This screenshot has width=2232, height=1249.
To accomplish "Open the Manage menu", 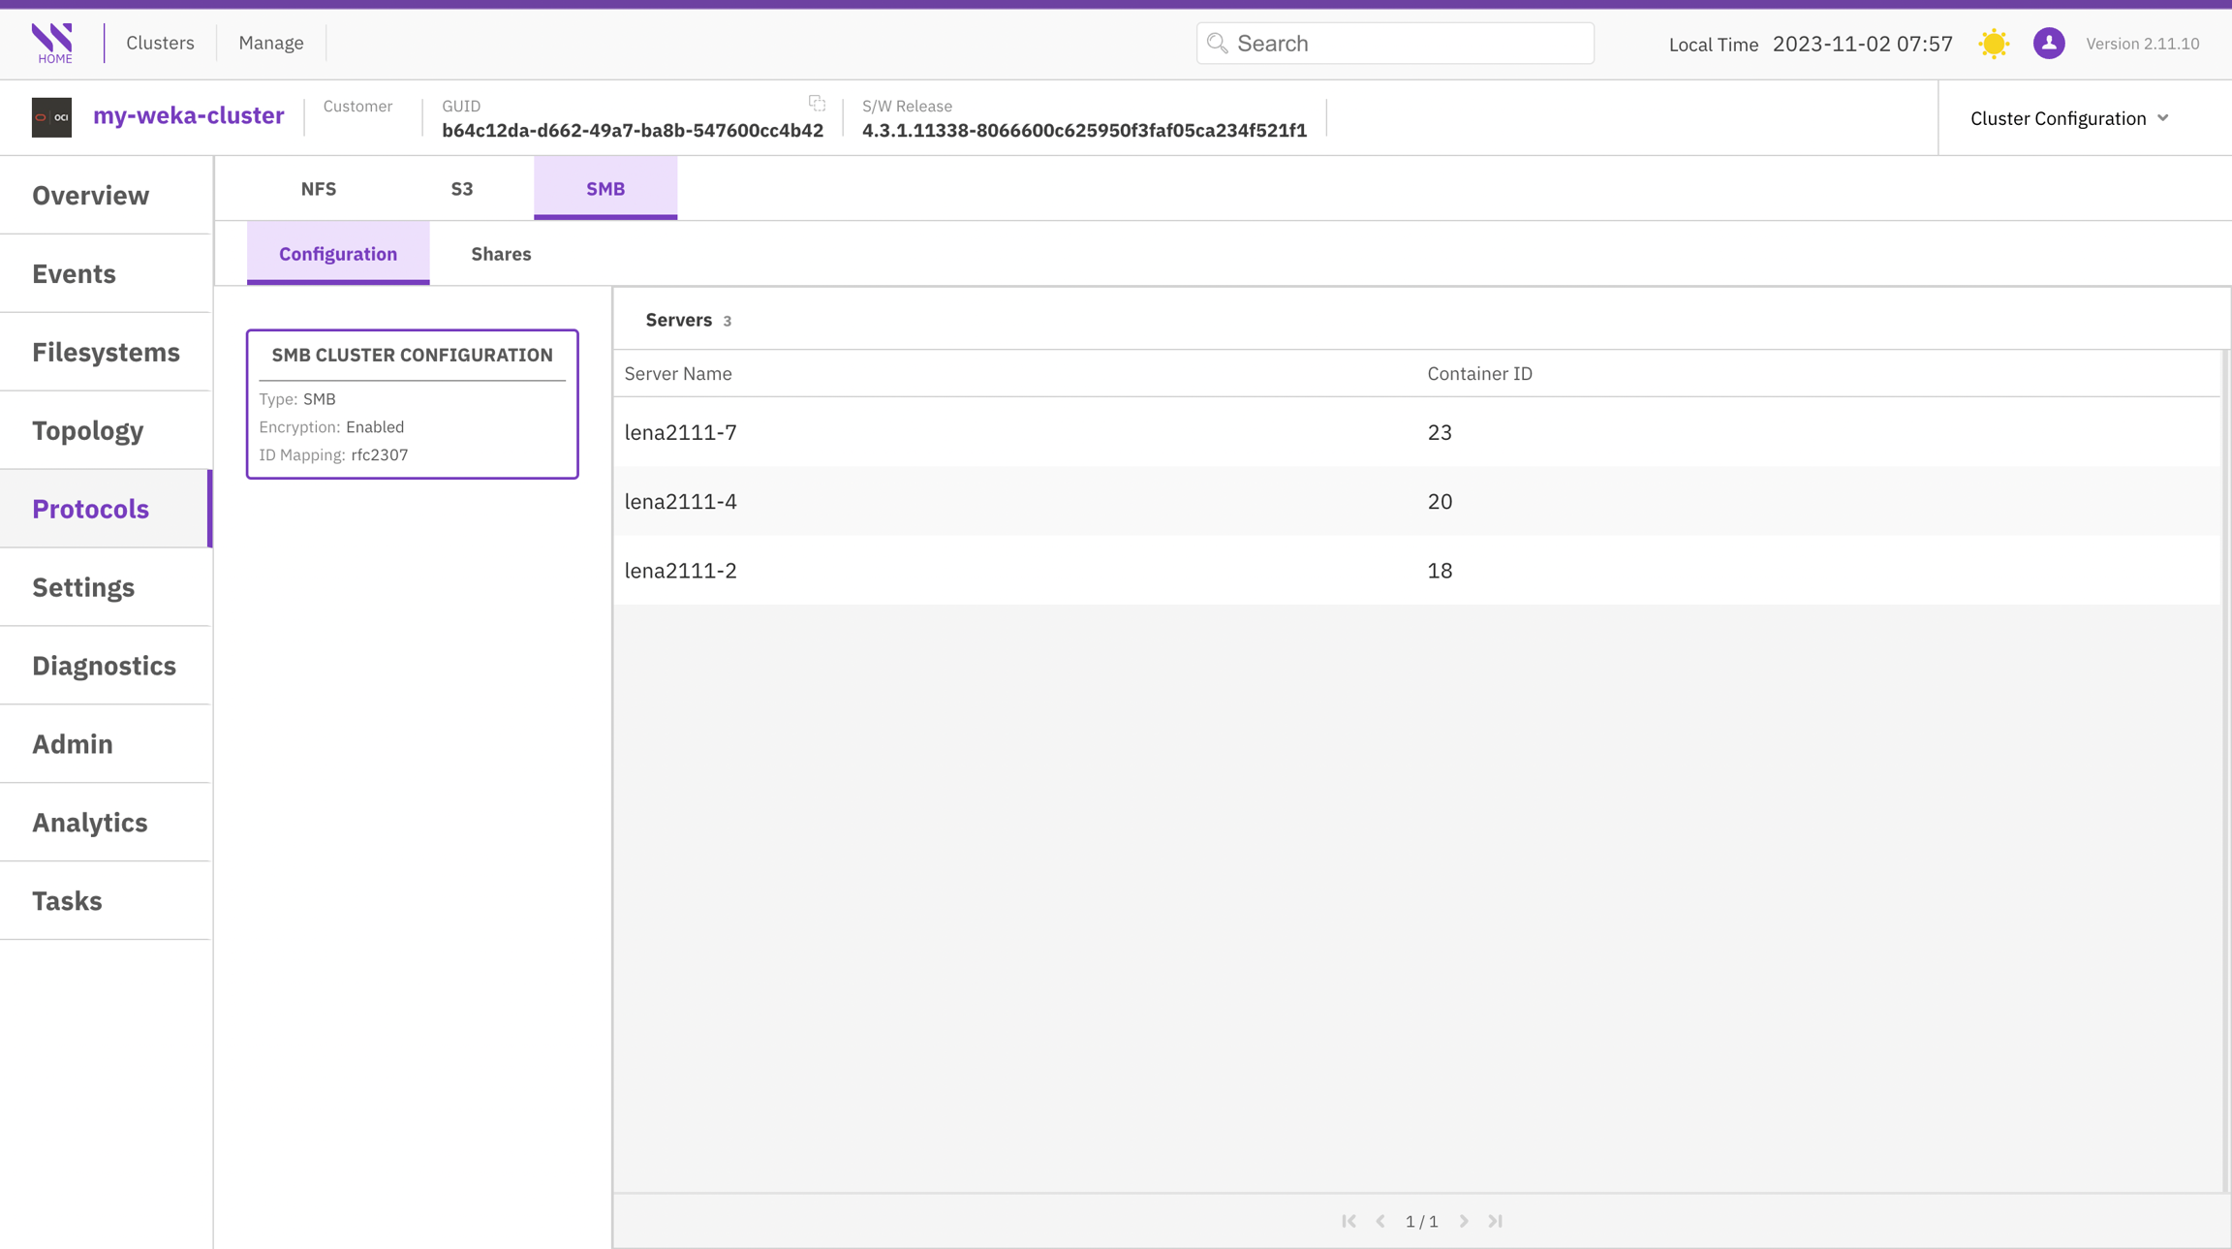I will pyautogui.click(x=270, y=43).
